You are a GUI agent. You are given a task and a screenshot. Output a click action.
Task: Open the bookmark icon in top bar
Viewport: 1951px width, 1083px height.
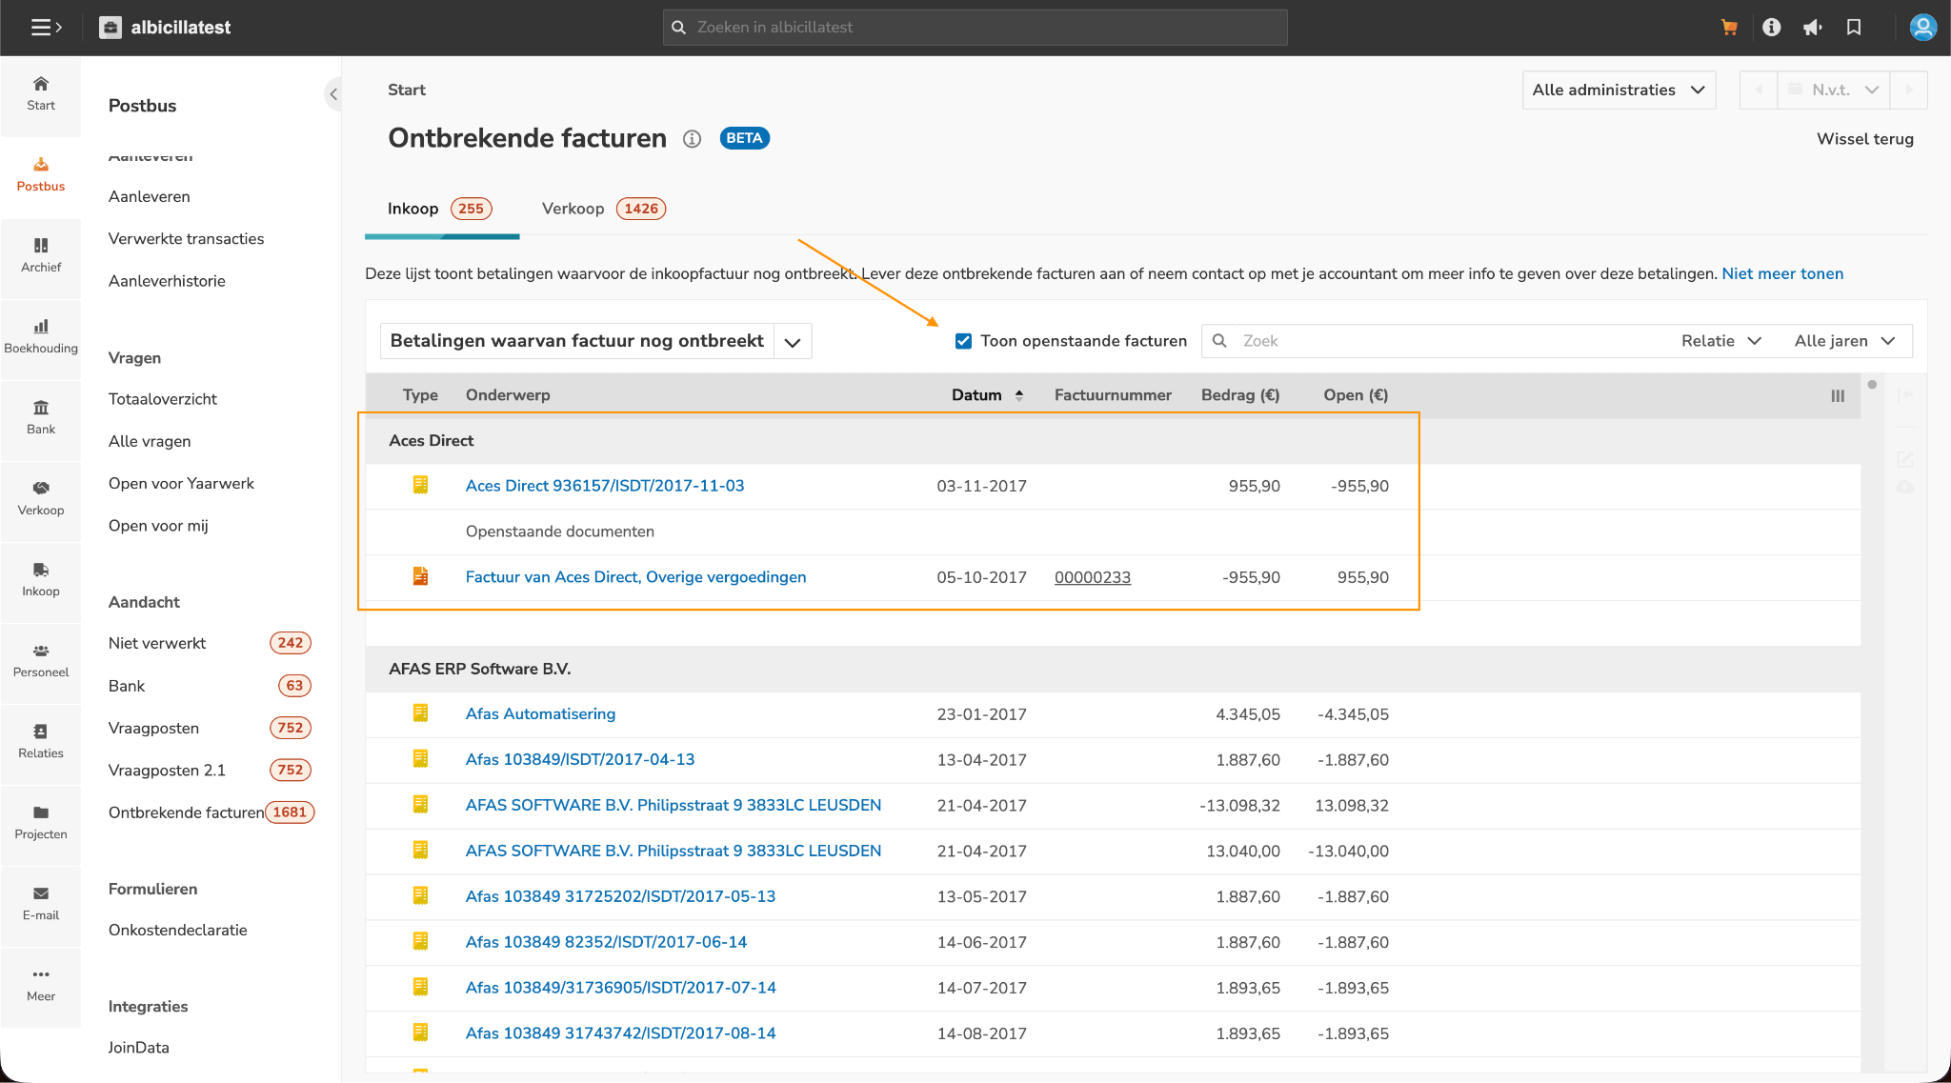pyautogui.click(x=1854, y=28)
